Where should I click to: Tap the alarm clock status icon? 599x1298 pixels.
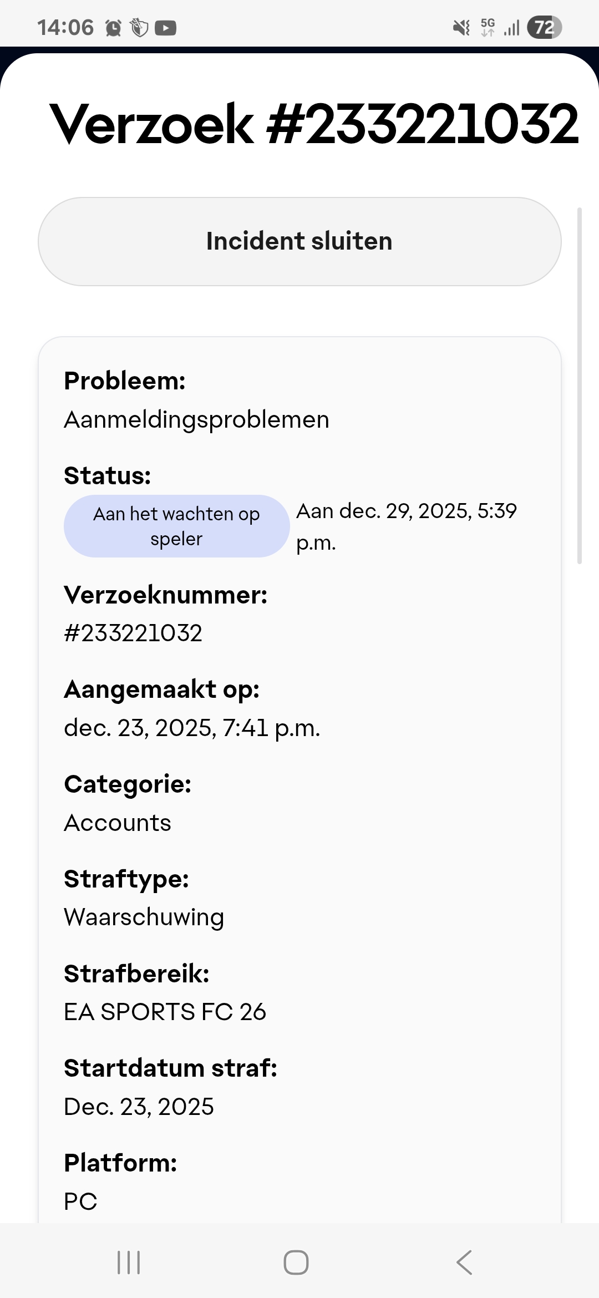point(113,28)
